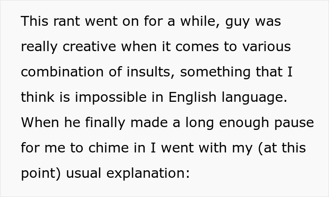This screenshot has height=197, width=329.
Task: Click the word "point)" in last line
Action: 39,174
